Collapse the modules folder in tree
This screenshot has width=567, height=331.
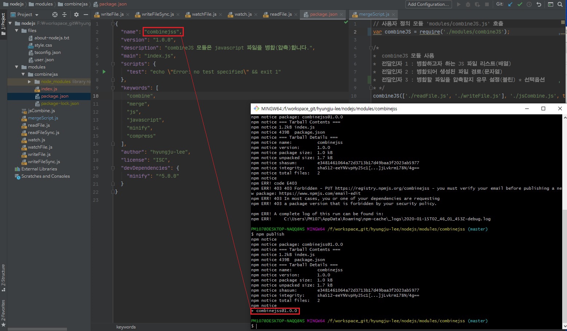[17, 67]
